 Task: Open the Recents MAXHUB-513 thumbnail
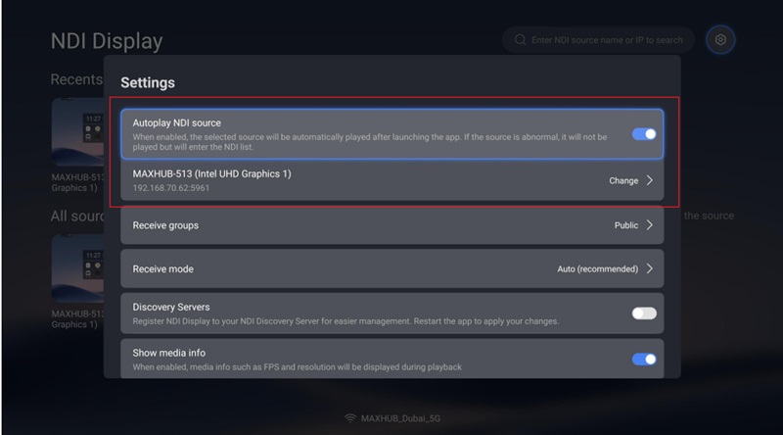point(76,132)
